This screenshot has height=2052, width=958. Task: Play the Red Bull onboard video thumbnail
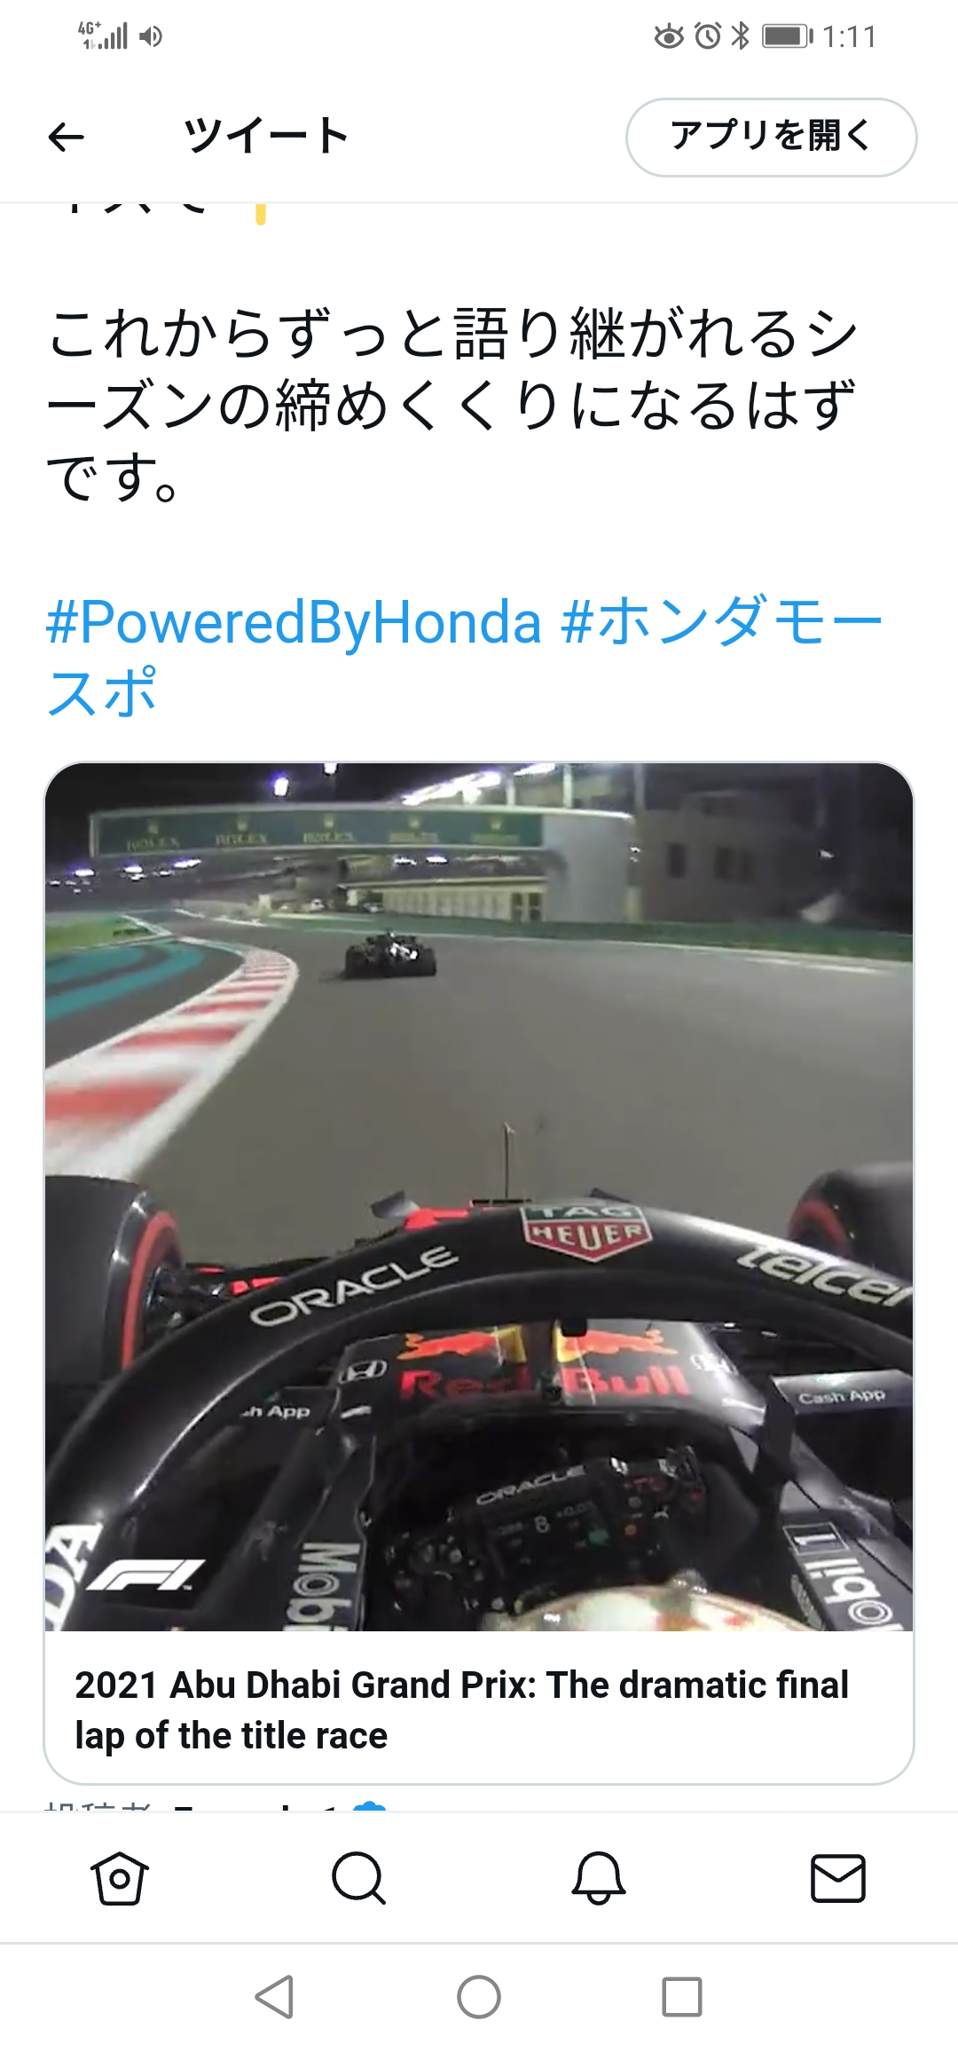click(x=479, y=1196)
